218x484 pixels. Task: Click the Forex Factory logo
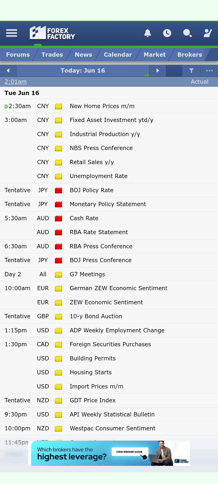[x=52, y=33]
